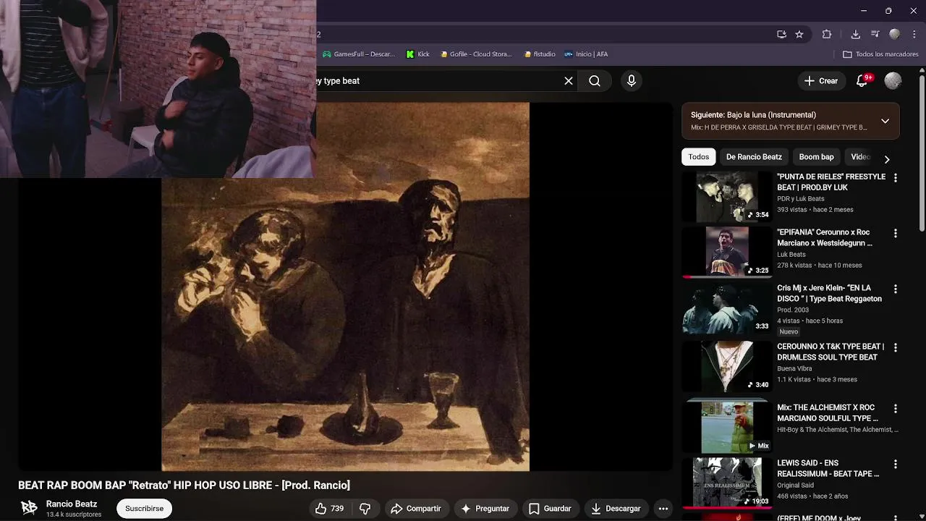Open options for THE ALCHEMIST mix
This screenshot has height=521, width=926.
point(896,409)
